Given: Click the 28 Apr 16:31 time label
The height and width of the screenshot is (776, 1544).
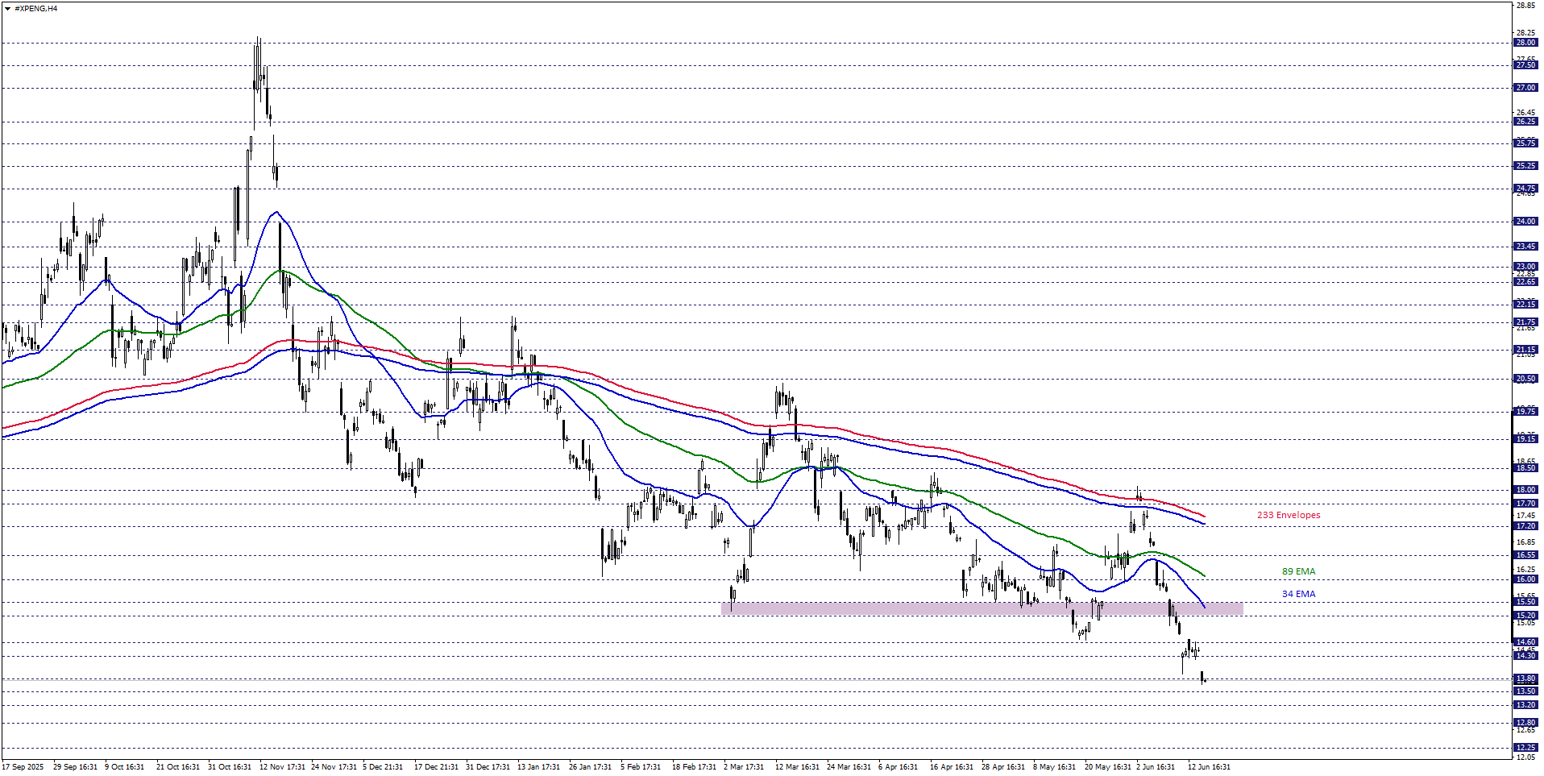Looking at the screenshot, I should click(x=1003, y=767).
